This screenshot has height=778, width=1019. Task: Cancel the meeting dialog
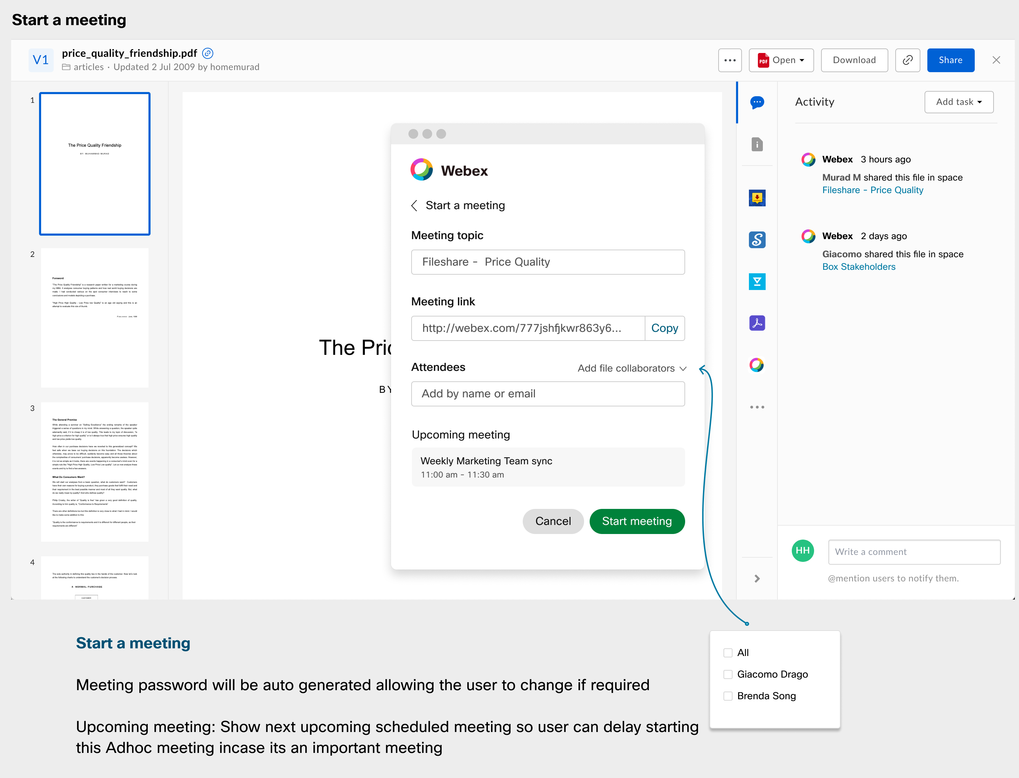pos(553,521)
